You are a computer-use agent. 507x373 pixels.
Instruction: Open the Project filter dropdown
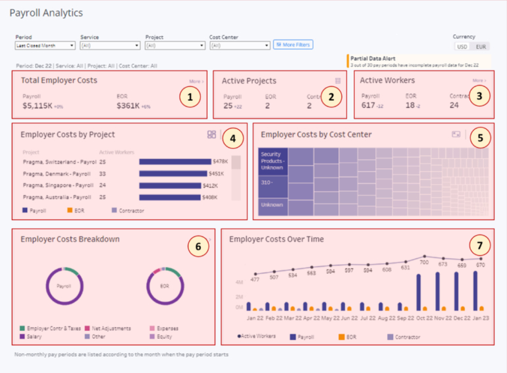point(174,45)
